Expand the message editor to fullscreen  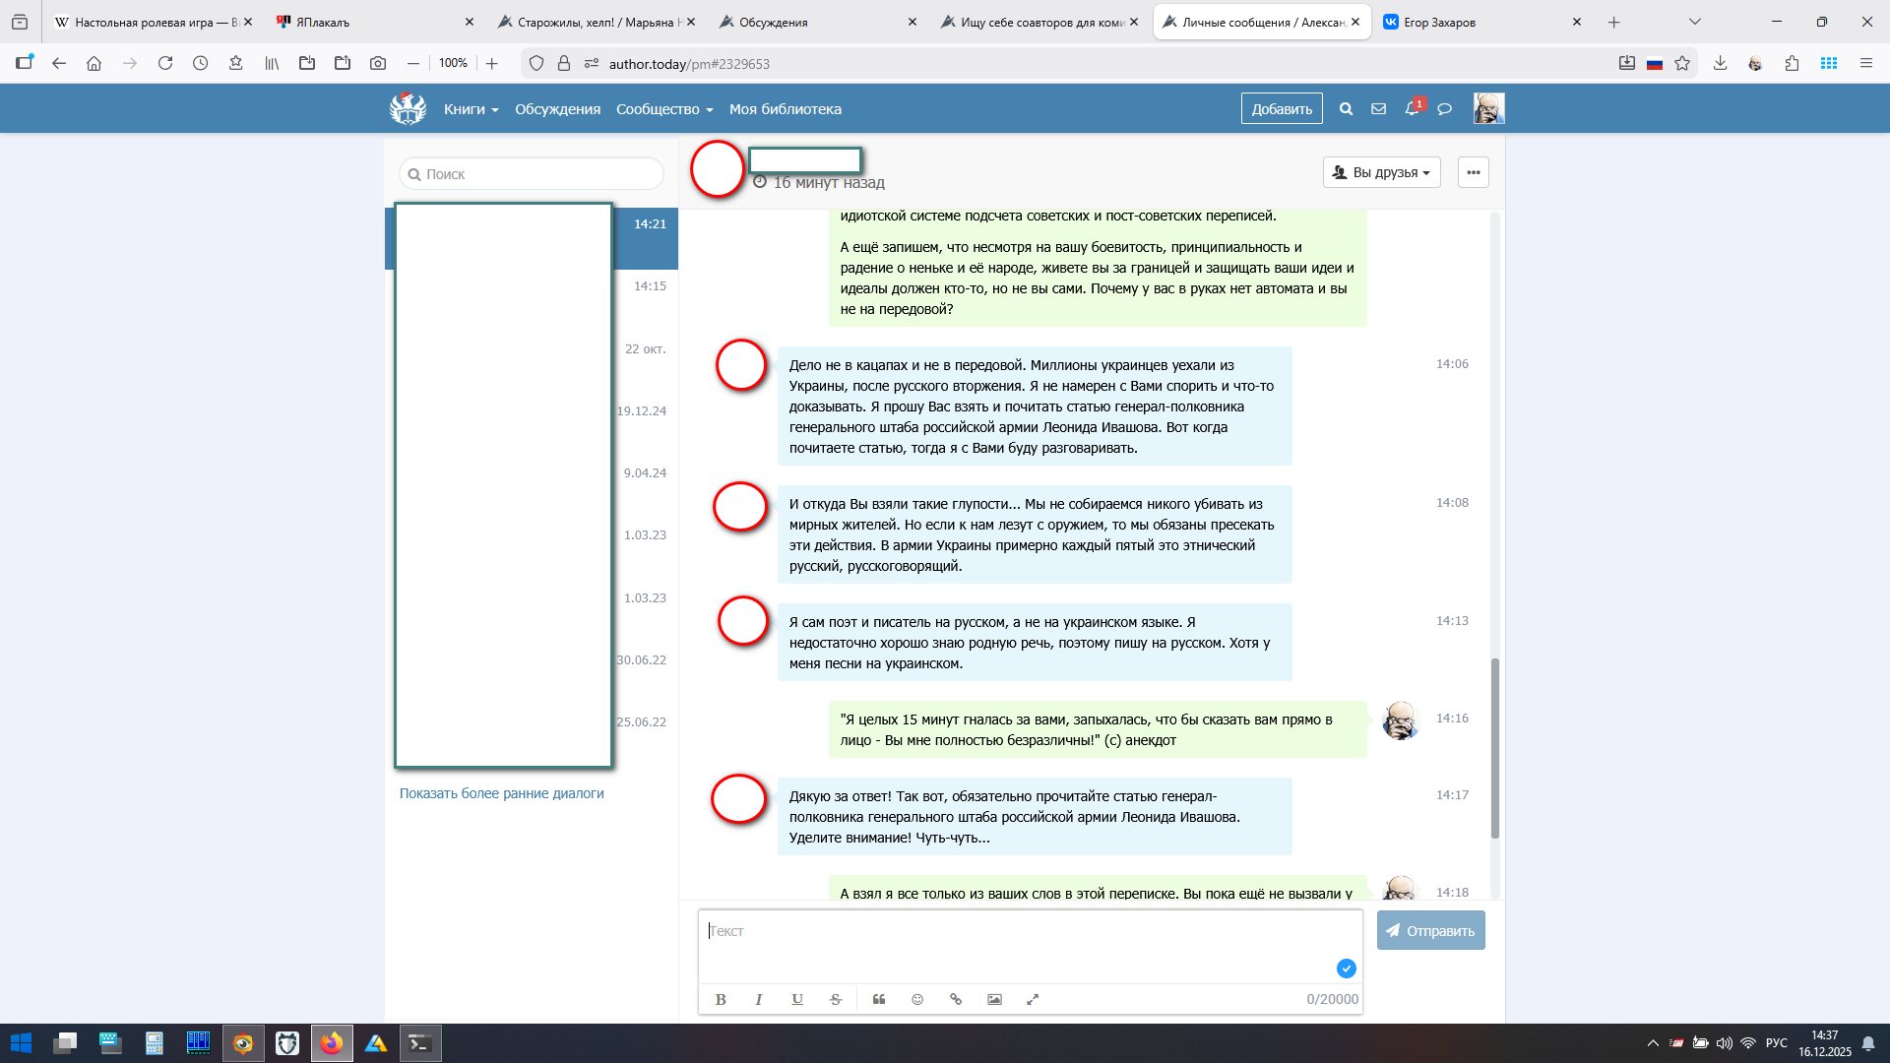tap(1033, 999)
